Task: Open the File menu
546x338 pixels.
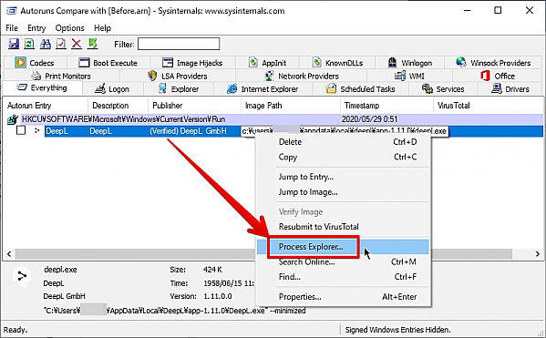Action: pos(12,28)
